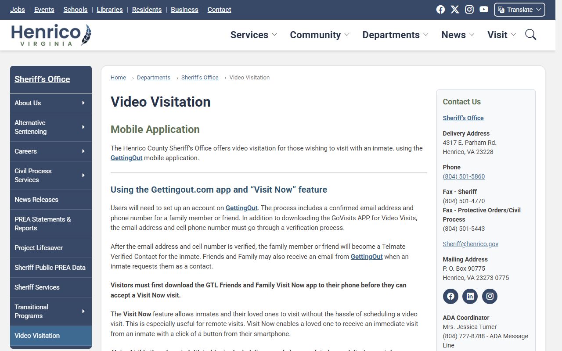Click Departments in the breadcrumb

pos(154,78)
